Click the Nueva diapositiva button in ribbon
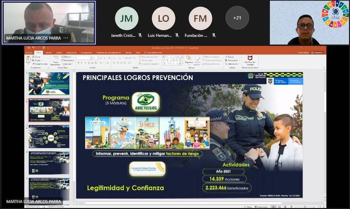Screen dimensions: 350x209 coord(55,61)
